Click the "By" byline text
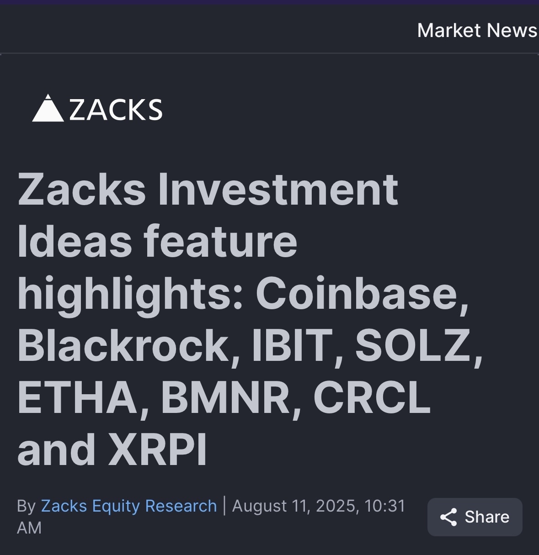Viewport: 539px width, 555px height. pyautogui.click(x=27, y=506)
